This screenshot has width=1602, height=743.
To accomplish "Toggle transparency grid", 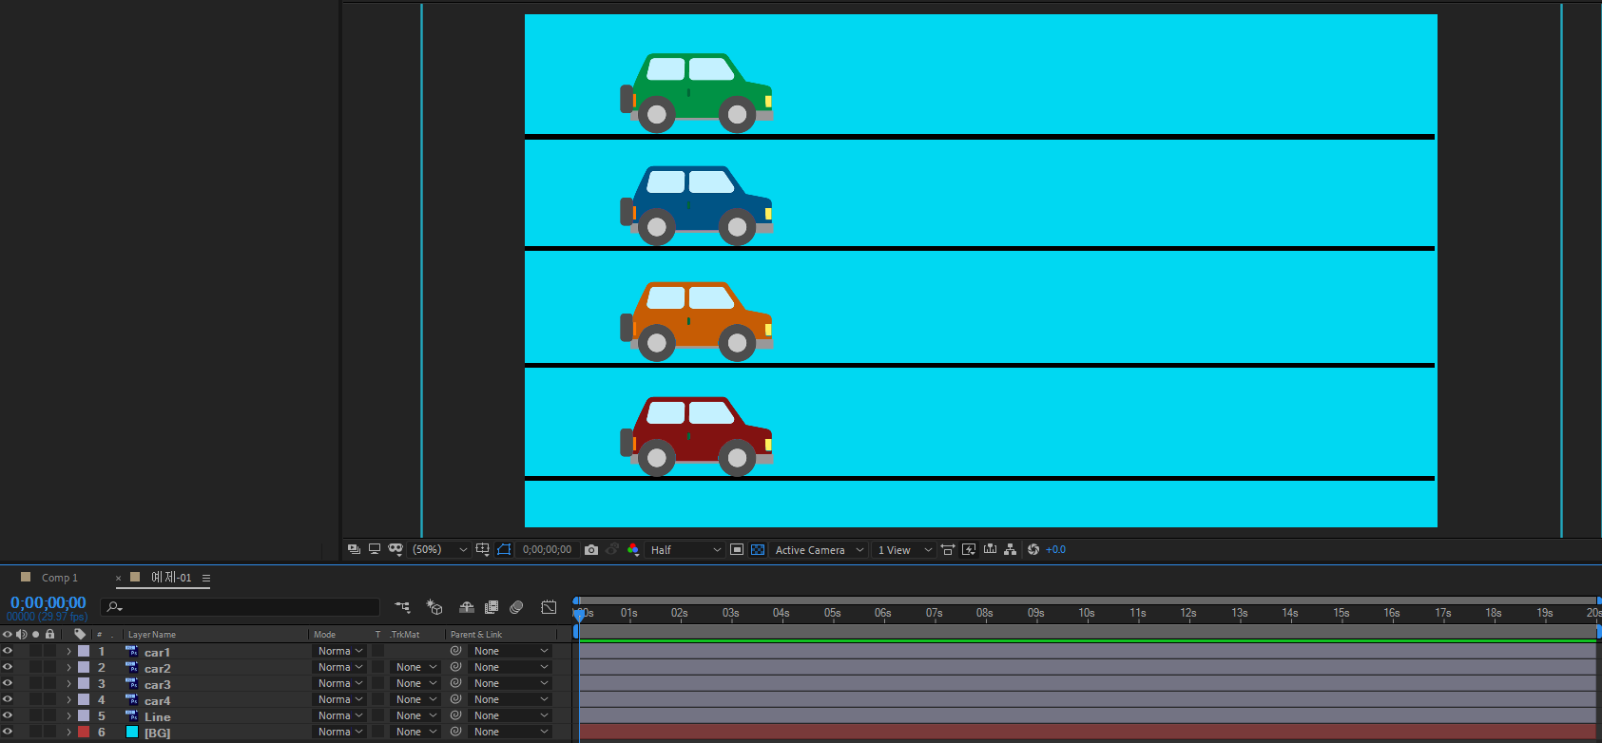I will pos(758,549).
